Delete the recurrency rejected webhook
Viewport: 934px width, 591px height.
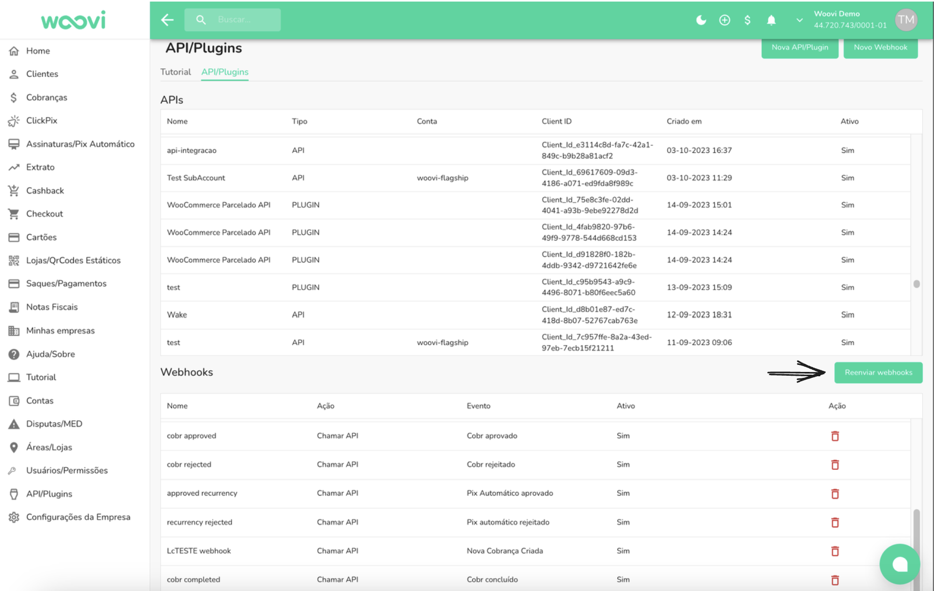(835, 523)
